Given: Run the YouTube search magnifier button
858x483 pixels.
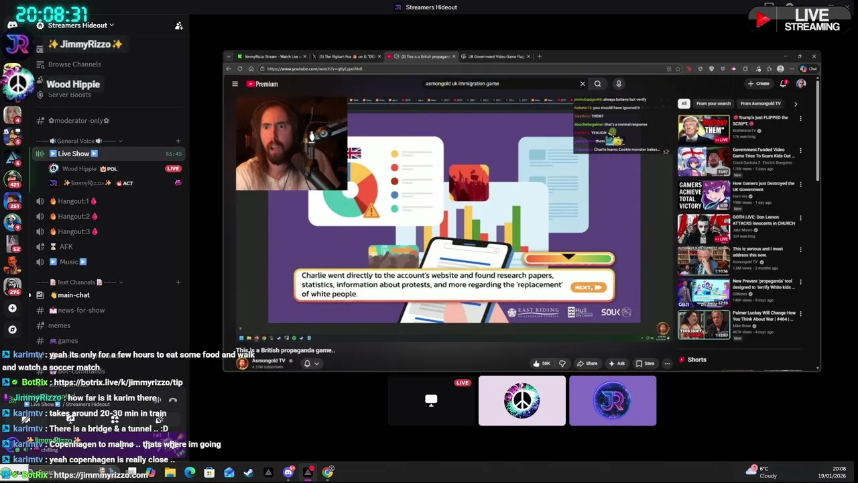Looking at the screenshot, I should click(598, 84).
